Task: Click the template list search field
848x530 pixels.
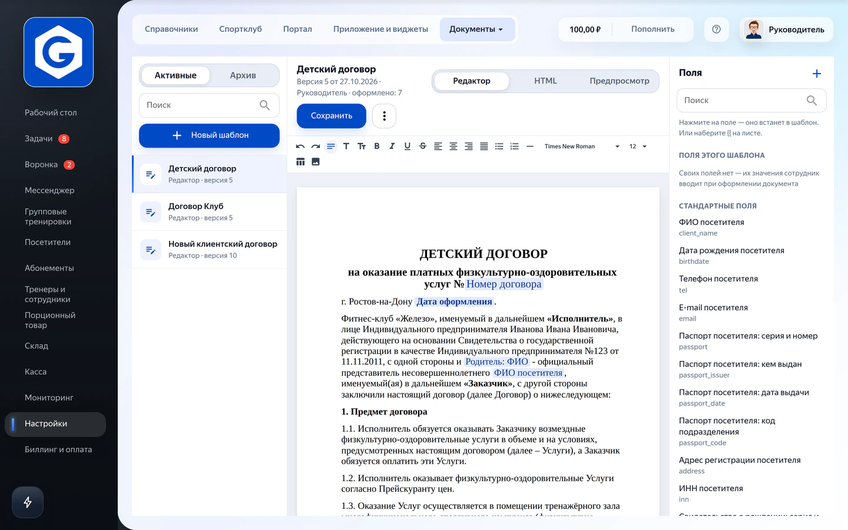Action: (209, 105)
